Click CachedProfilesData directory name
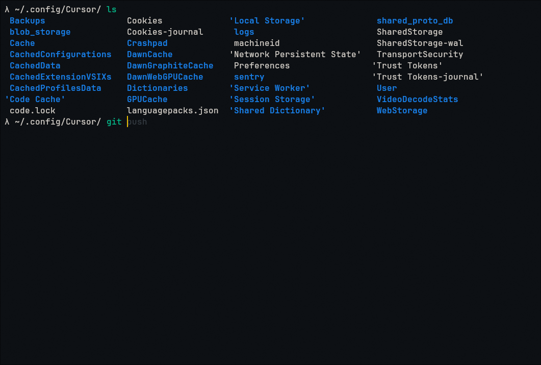The height and width of the screenshot is (365, 541). [x=55, y=88]
